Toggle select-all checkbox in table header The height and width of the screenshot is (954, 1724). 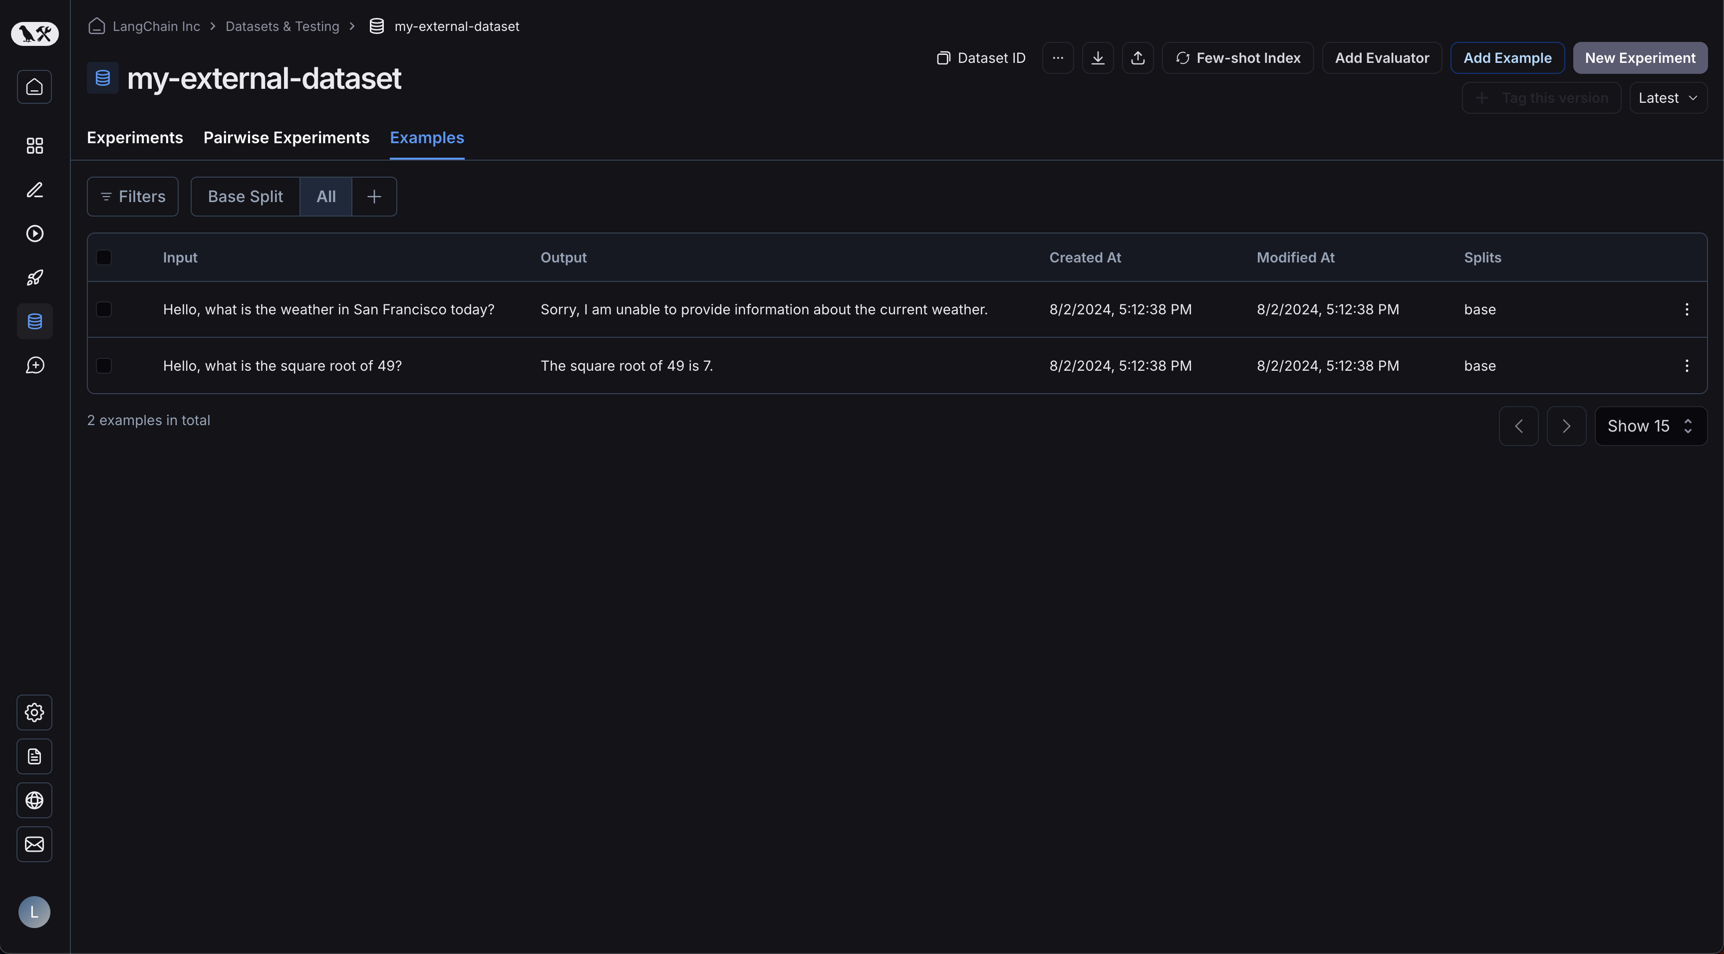coord(104,257)
